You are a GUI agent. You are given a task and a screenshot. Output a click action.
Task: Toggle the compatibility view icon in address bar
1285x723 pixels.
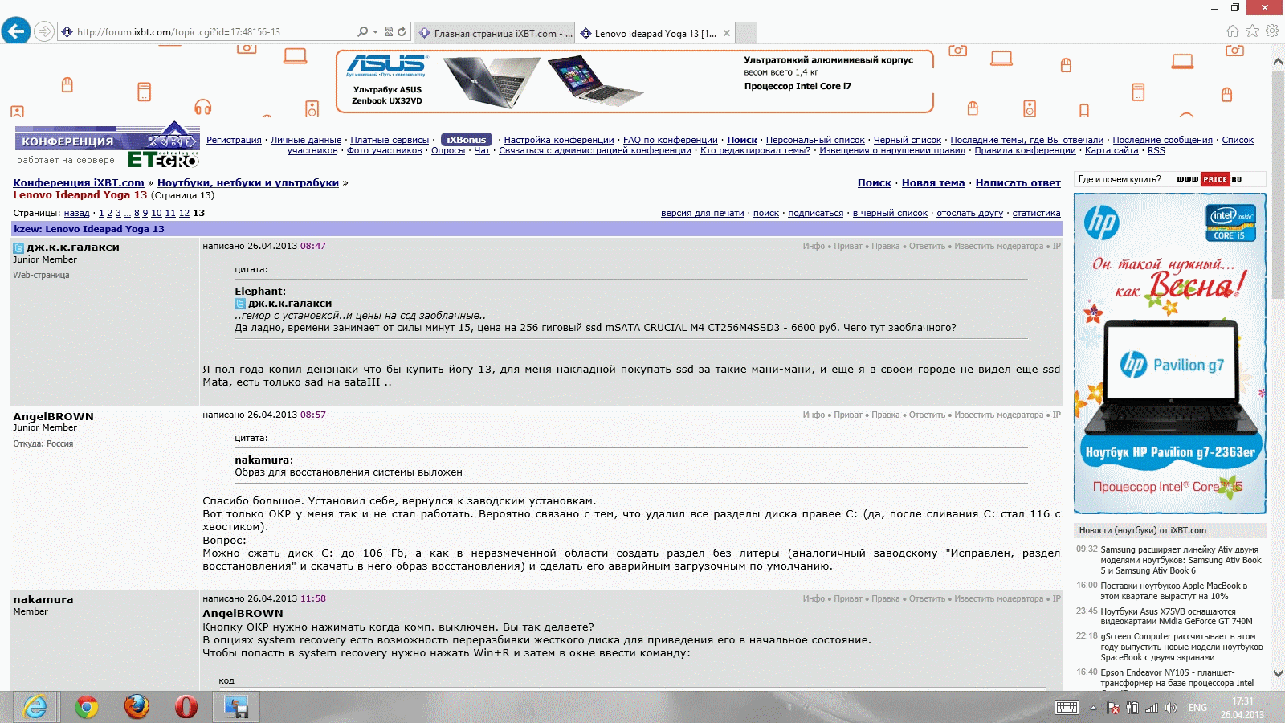tap(390, 32)
